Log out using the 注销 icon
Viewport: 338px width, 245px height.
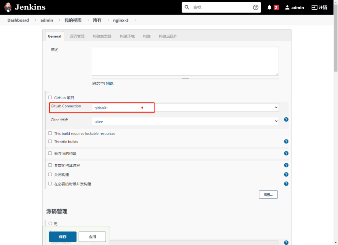click(319, 8)
